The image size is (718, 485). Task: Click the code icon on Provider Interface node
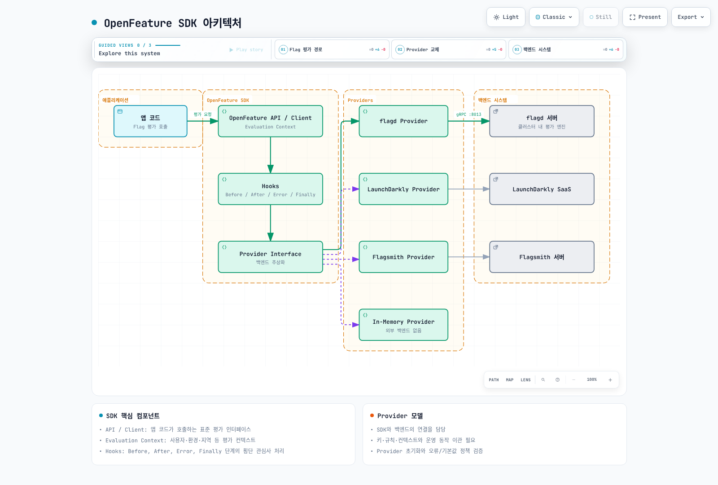(224, 247)
